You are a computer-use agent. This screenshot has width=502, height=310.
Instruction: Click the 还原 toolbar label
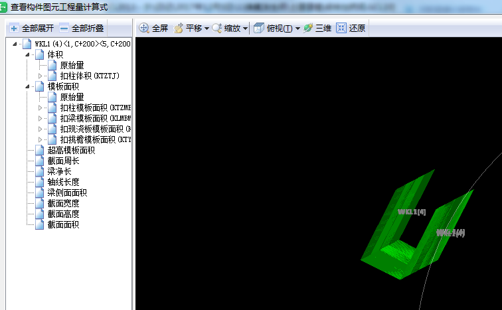(357, 29)
